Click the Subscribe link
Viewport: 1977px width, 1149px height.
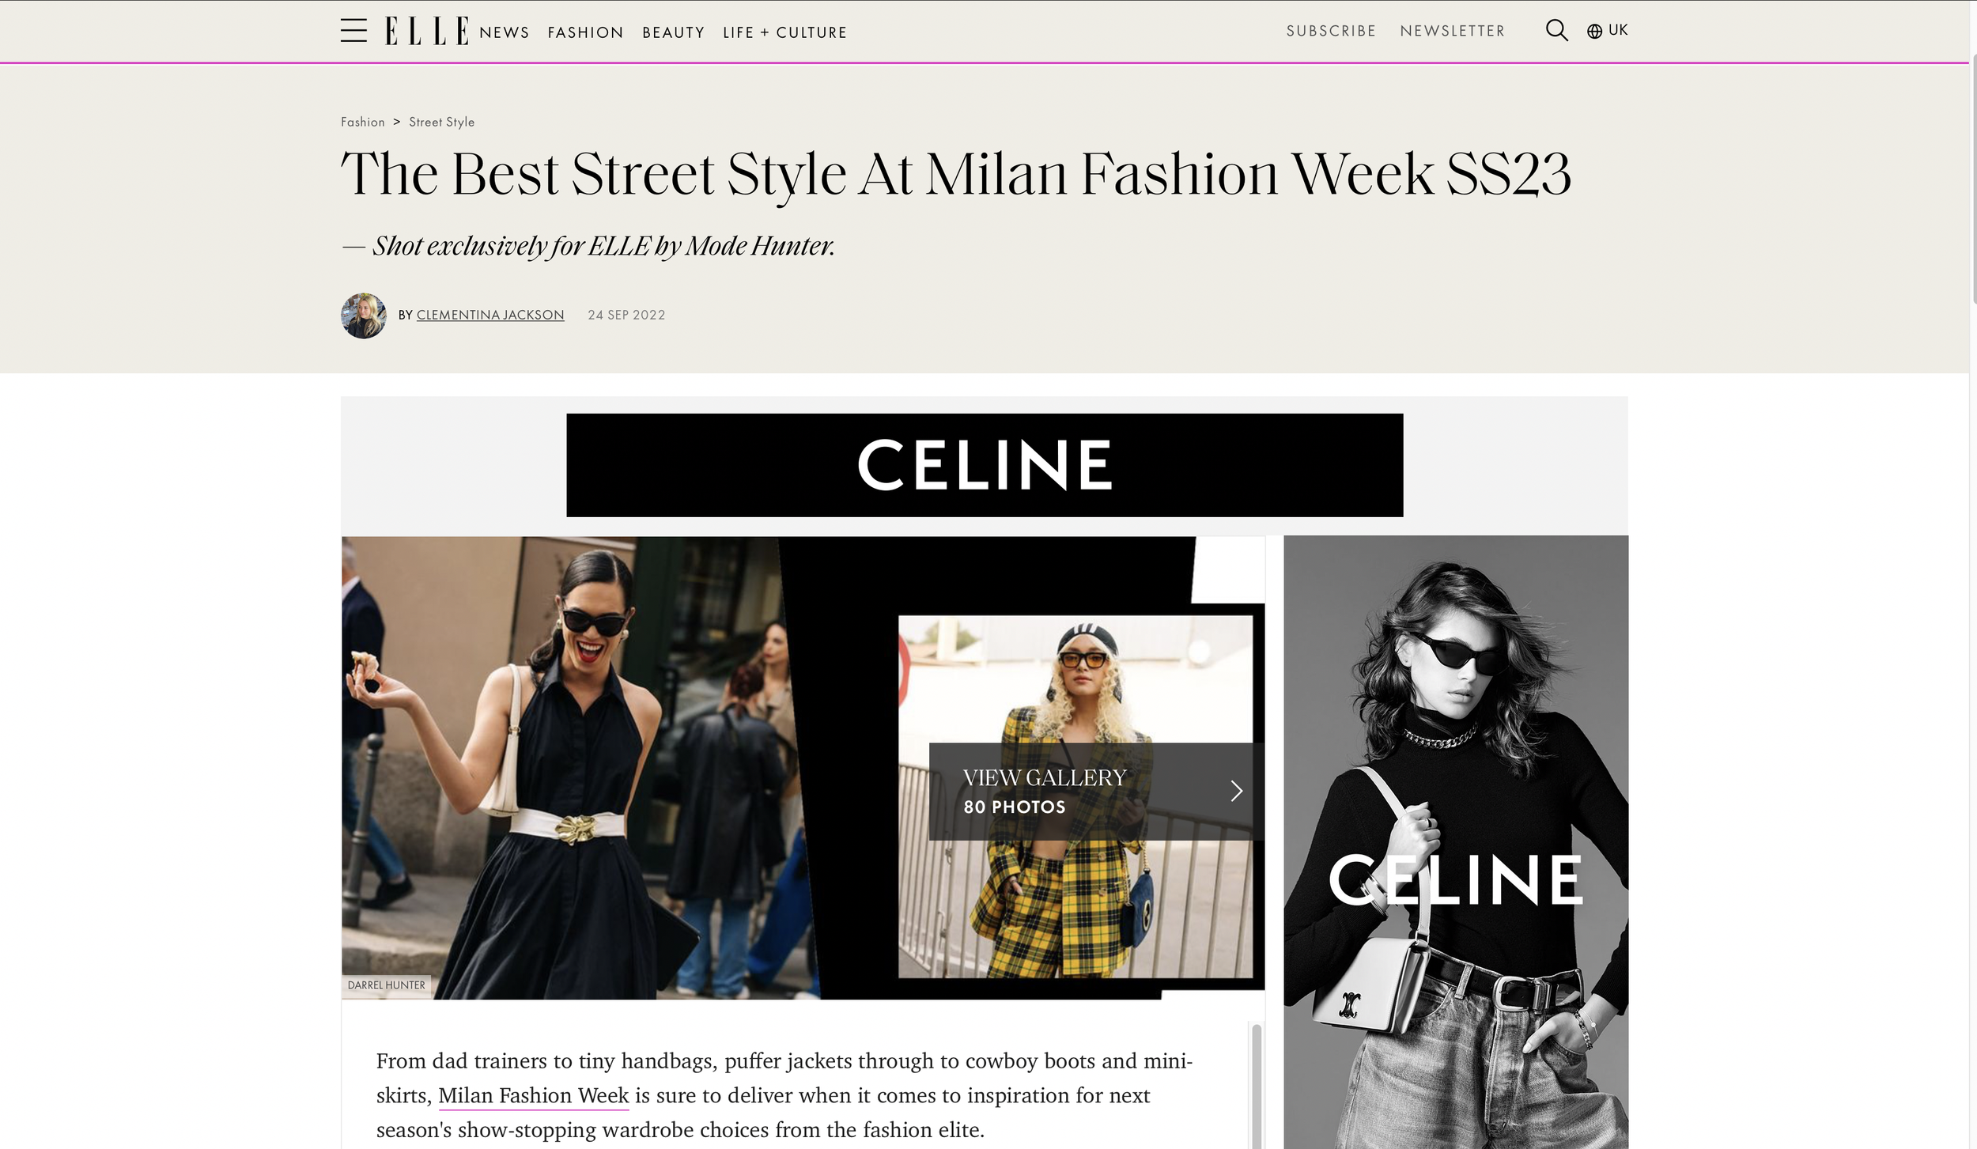pyautogui.click(x=1331, y=31)
